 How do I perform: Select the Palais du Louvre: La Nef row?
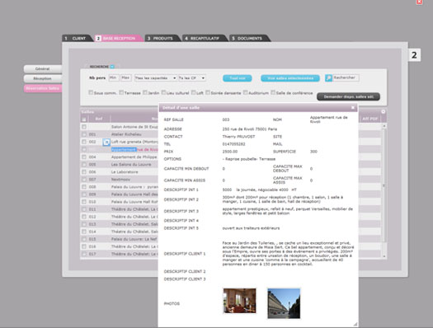coord(120,239)
